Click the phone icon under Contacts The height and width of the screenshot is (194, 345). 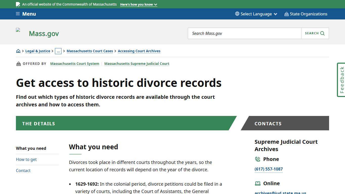pos(258,159)
